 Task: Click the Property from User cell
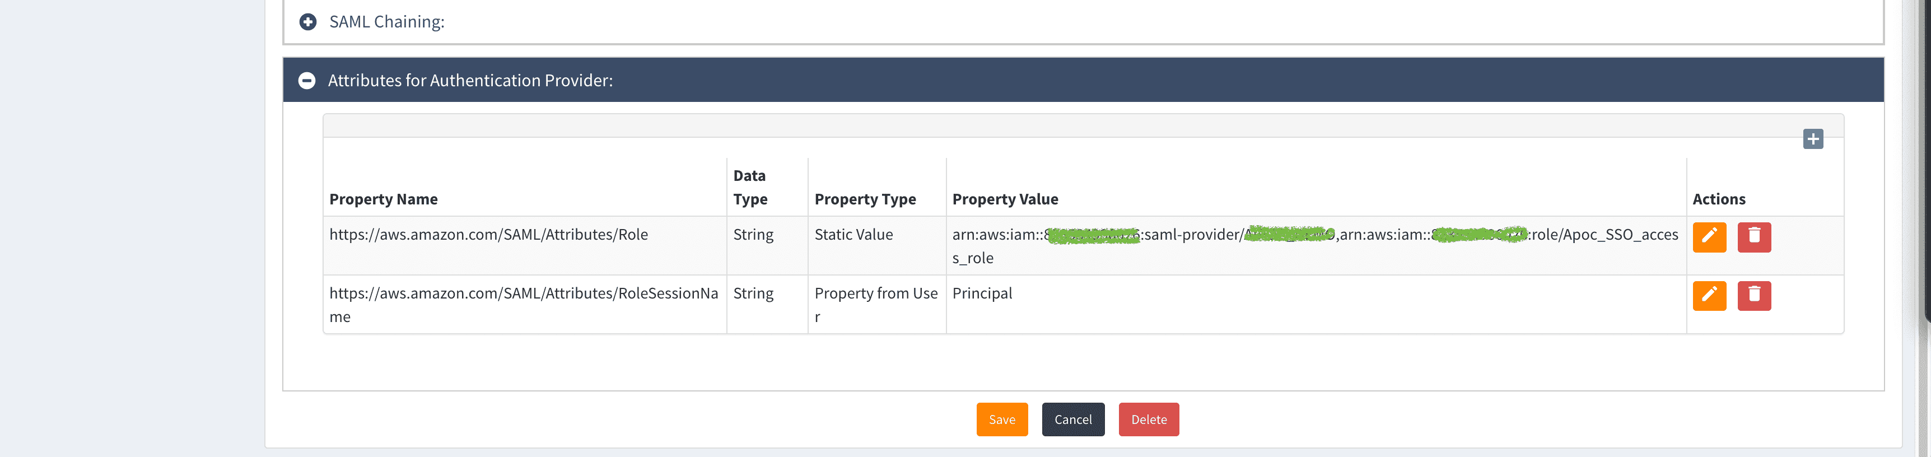click(875, 293)
